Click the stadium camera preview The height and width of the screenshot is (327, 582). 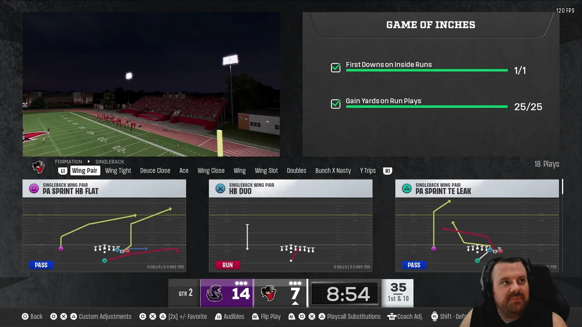[151, 84]
